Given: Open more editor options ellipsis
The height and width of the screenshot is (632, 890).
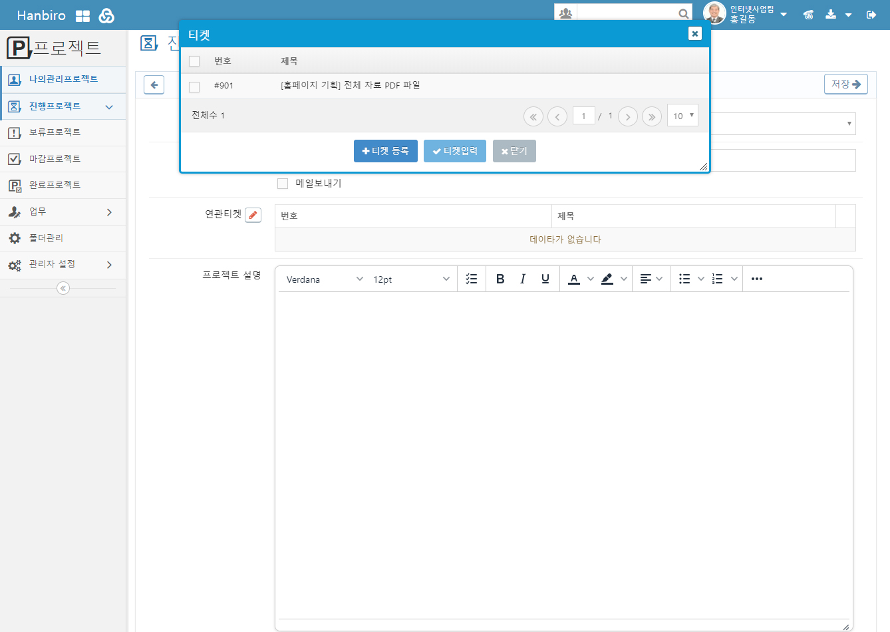Looking at the screenshot, I should (757, 279).
